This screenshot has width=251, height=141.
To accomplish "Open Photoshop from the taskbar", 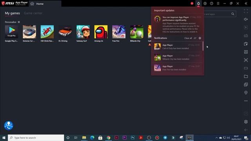I will (133, 137).
